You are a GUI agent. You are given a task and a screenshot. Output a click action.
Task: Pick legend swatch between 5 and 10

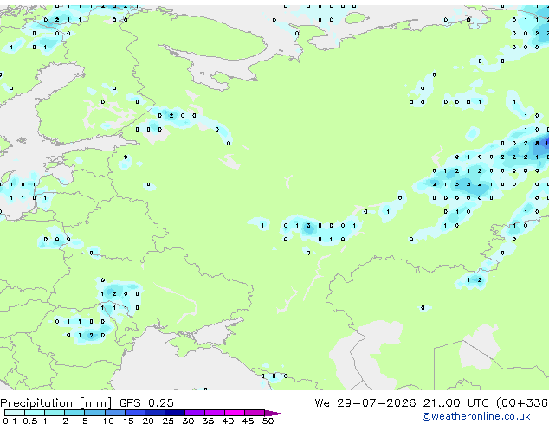(x=95, y=413)
